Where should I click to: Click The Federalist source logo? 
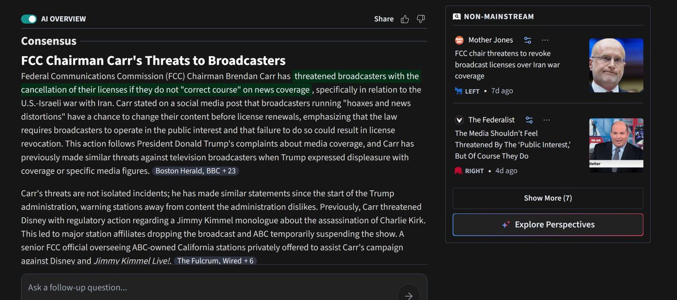tap(459, 120)
